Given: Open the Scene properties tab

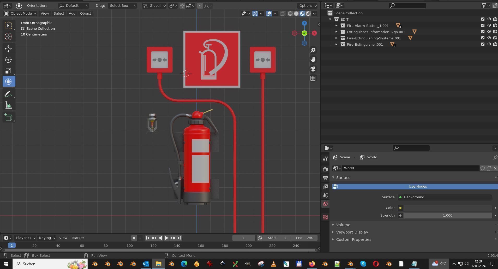Looking at the screenshot, I should (x=325, y=195).
